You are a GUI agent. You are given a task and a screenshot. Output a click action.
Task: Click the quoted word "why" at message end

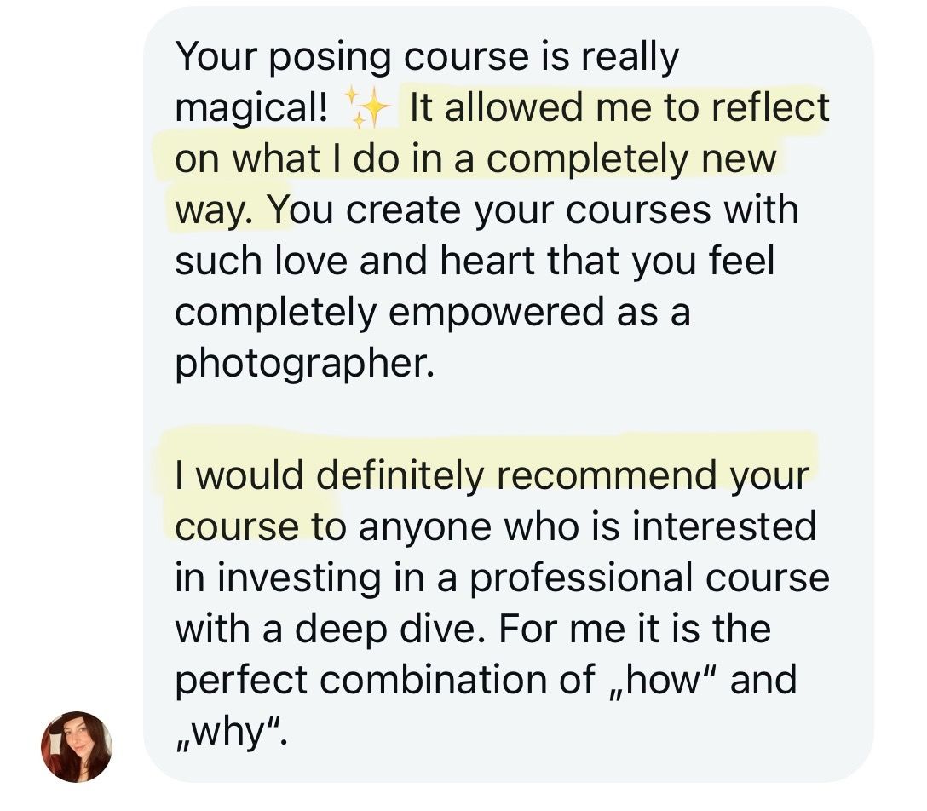pyautogui.click(x=227, y=732)
